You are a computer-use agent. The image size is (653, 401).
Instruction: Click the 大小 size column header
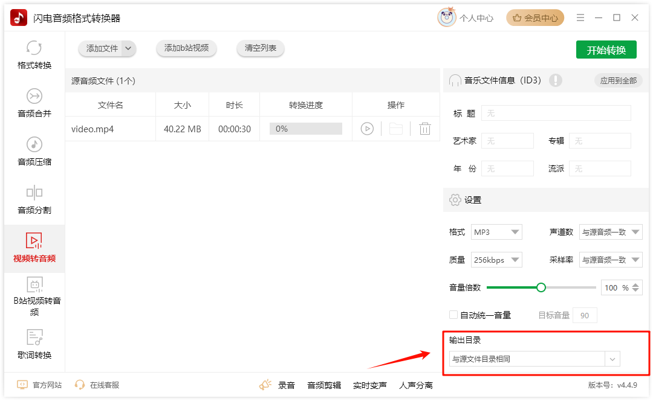pos(183,105)
